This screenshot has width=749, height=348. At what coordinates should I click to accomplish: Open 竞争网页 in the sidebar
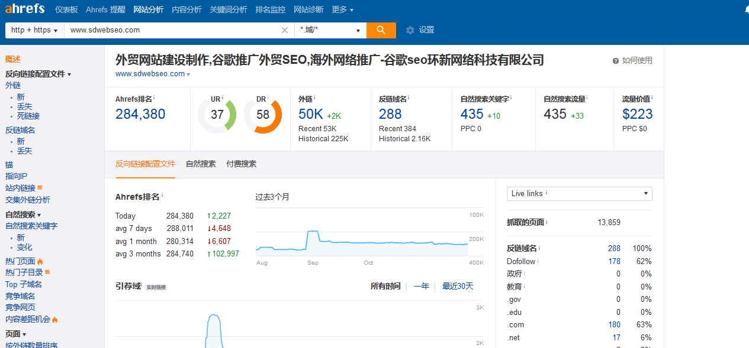pos(20,307)
